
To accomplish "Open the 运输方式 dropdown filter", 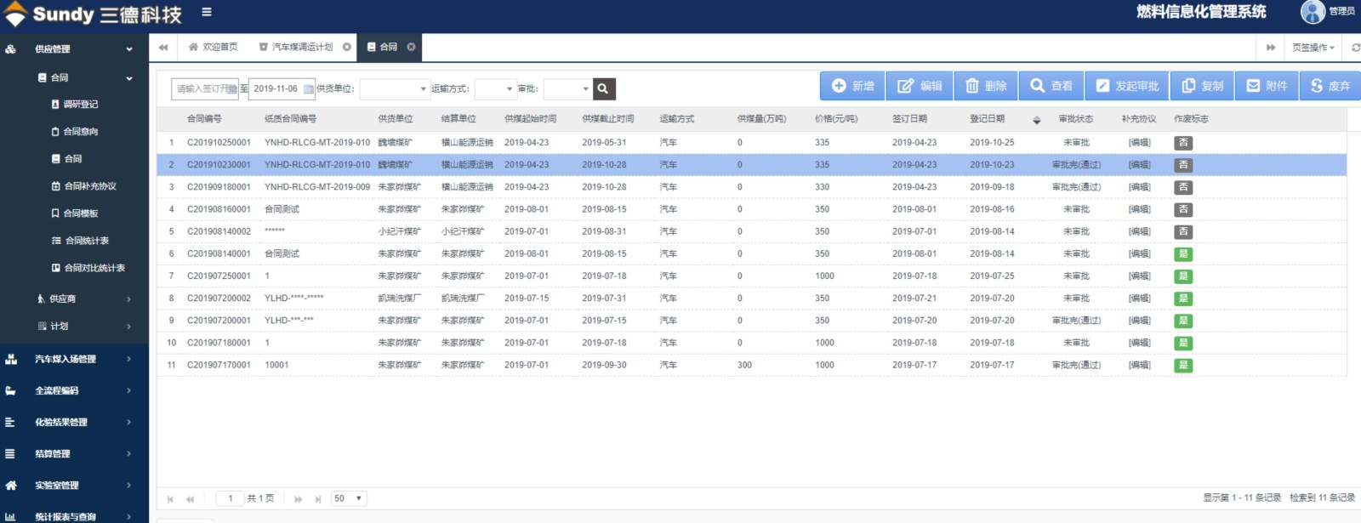I will (495, 88).
